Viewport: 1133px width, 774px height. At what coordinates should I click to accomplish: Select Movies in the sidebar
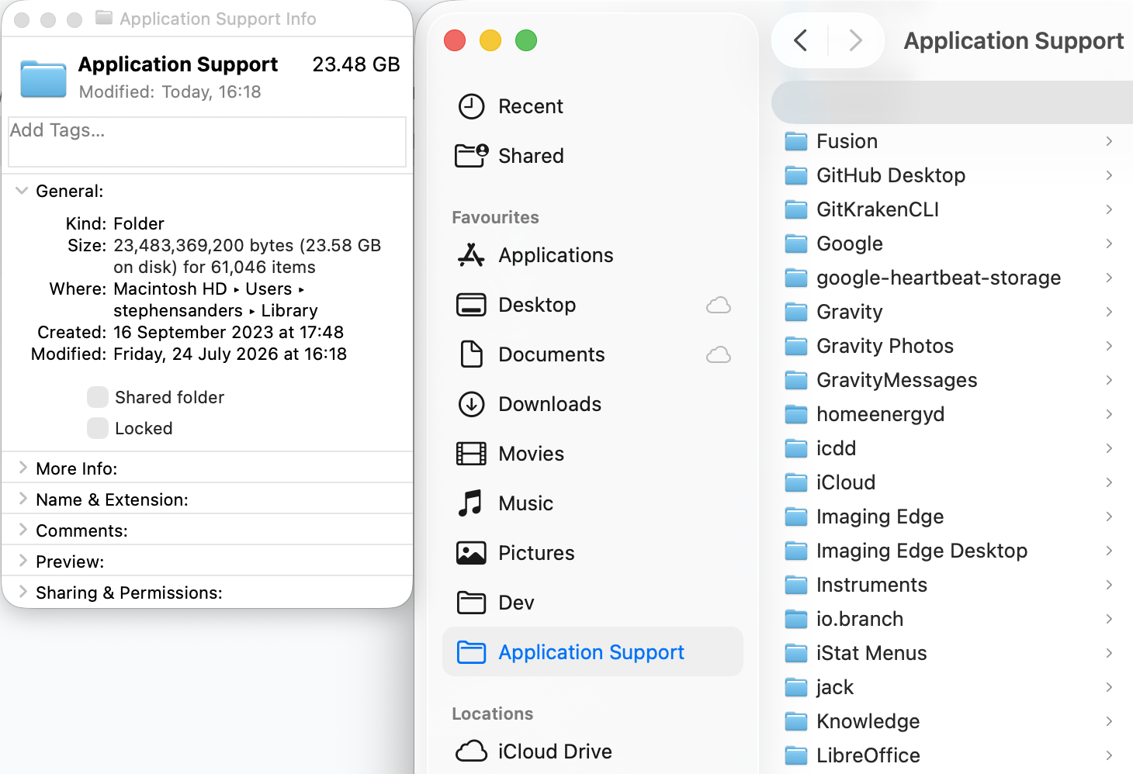tap(593, 454)
